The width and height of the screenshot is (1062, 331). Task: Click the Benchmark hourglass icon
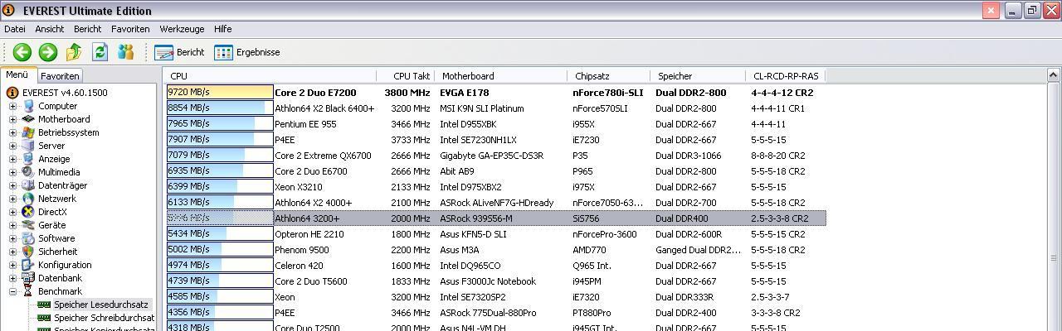pos(29,291)
